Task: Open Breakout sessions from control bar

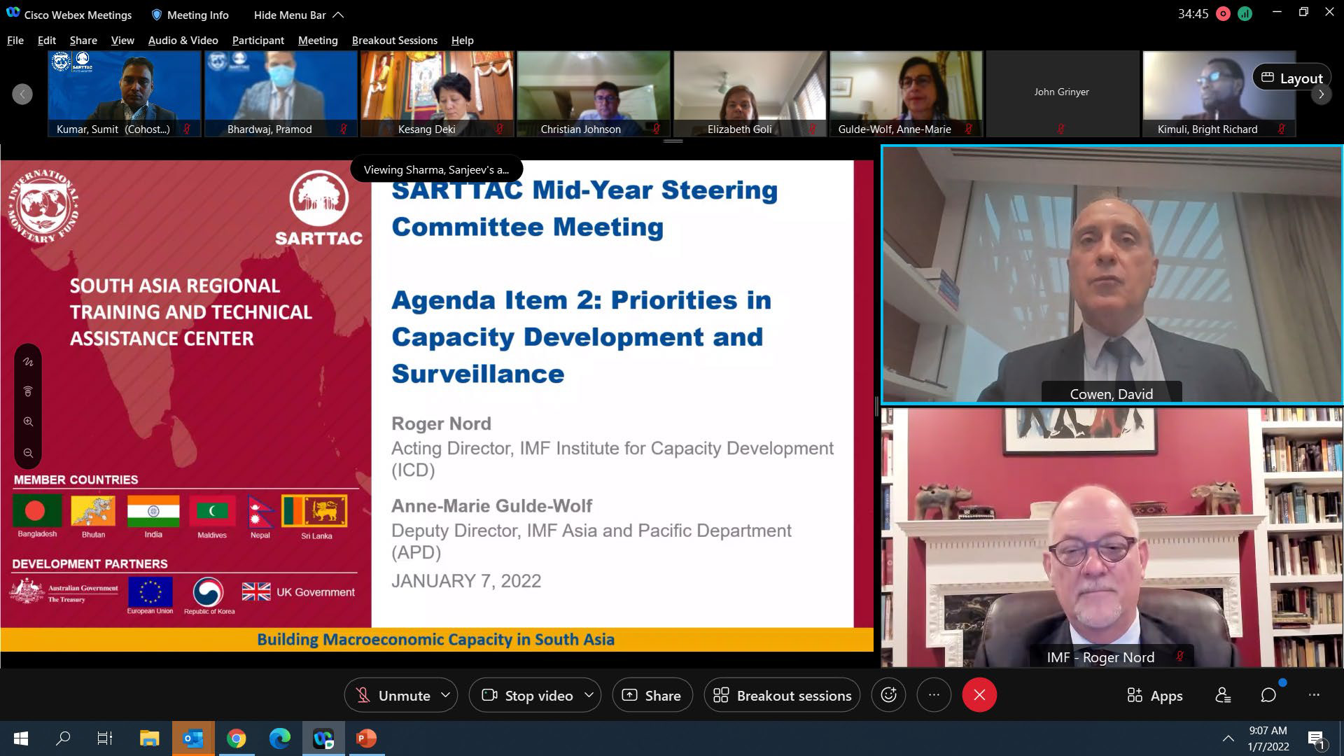Action: tap(782, 695)
